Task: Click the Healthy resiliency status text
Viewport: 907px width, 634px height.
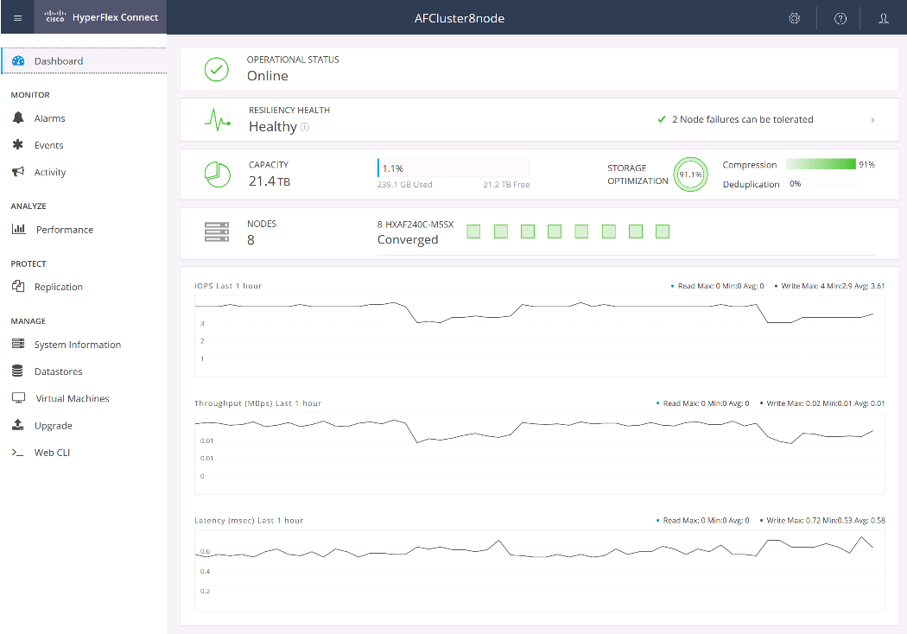Action: point(272,127)
